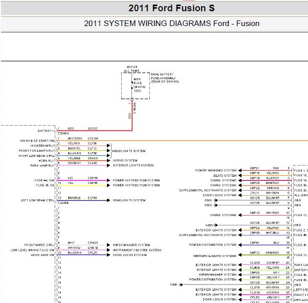Select the MIRRORS & SEATS SYSTEMS arrowhead
Screen dimensions: 308x303
tap(240, 255)
